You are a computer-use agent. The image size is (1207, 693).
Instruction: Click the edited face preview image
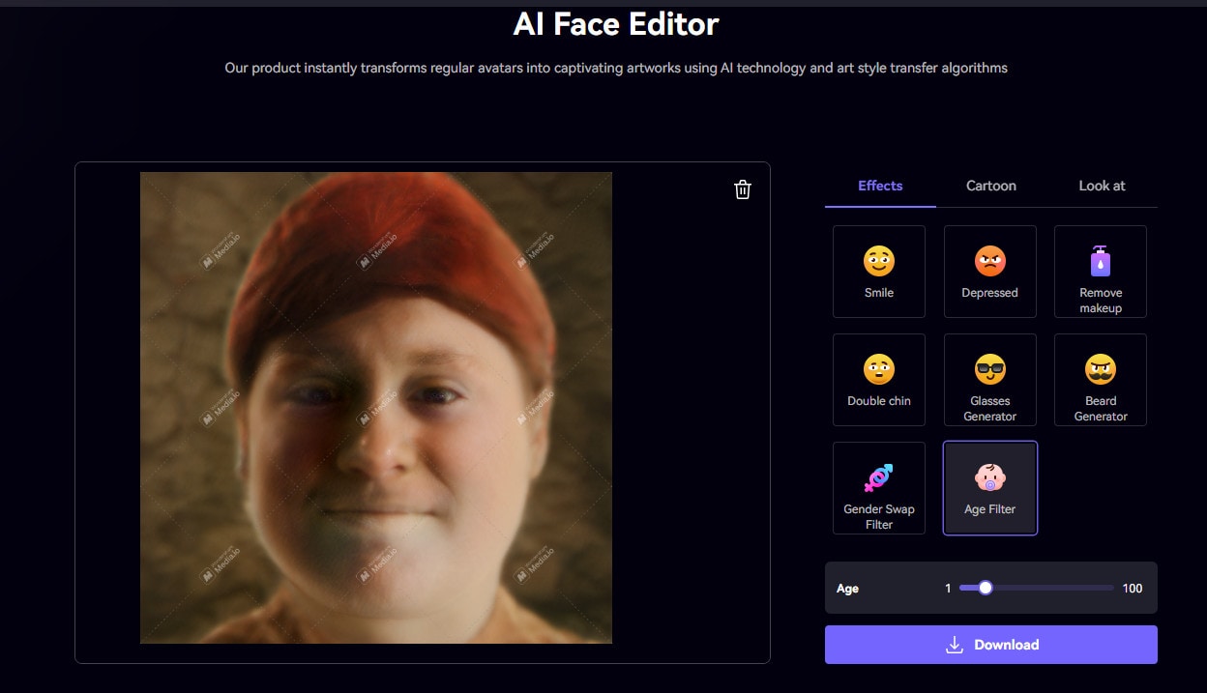[376, 408]
